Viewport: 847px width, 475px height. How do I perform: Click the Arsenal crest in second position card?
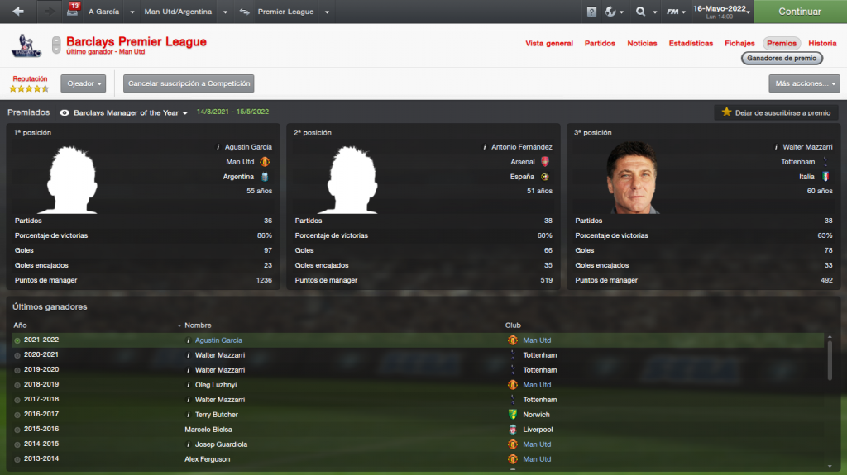(545, 161)
